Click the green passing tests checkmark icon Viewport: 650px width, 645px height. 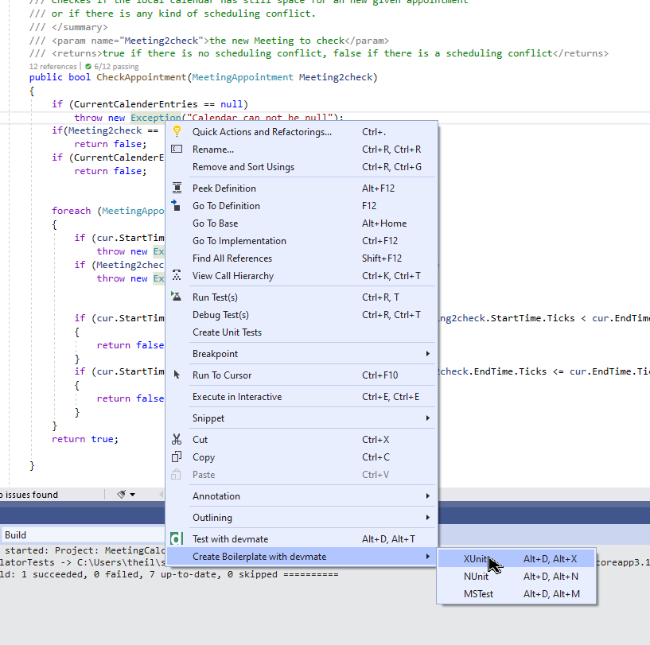pos(88,66)
